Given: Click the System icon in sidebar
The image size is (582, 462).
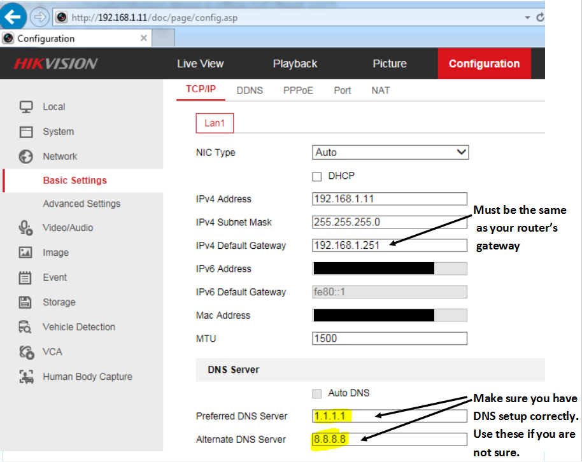Looking at the screenshot, I should [25, 132].
